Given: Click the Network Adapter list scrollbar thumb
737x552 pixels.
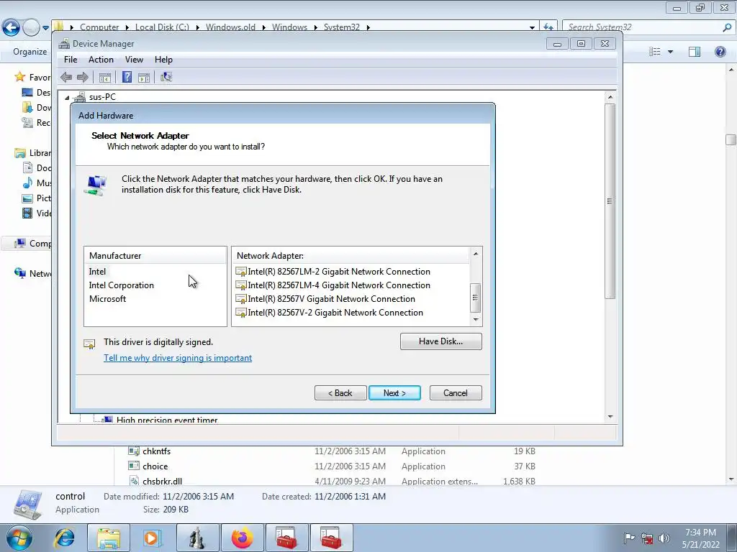Looking at the screenshot, I should pyautogui.click(x=476, y=298).
